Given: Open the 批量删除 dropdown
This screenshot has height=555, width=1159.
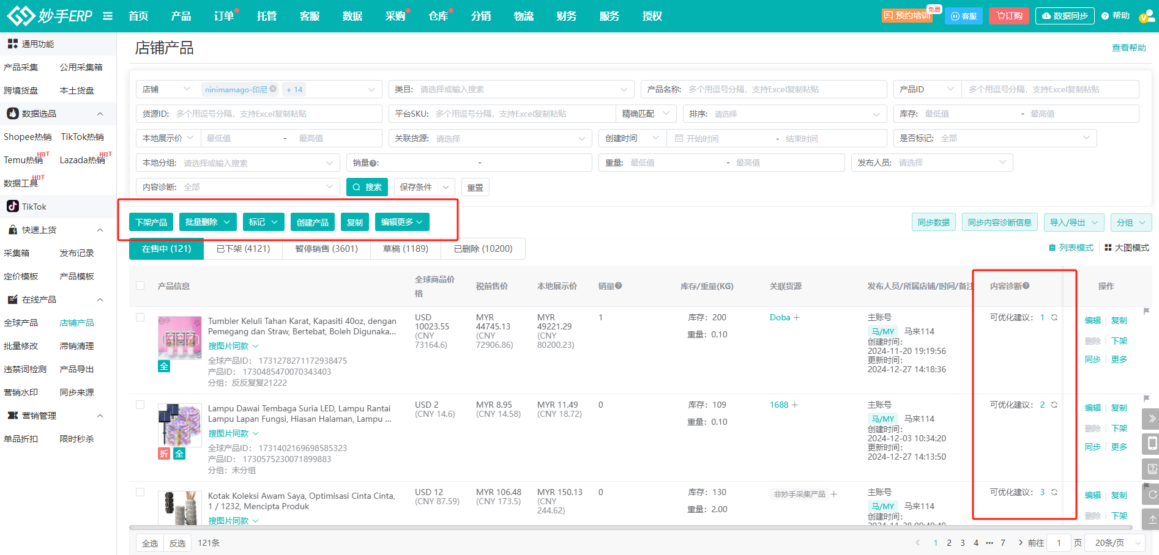Looking at the screenshot, I should (207, 222).
